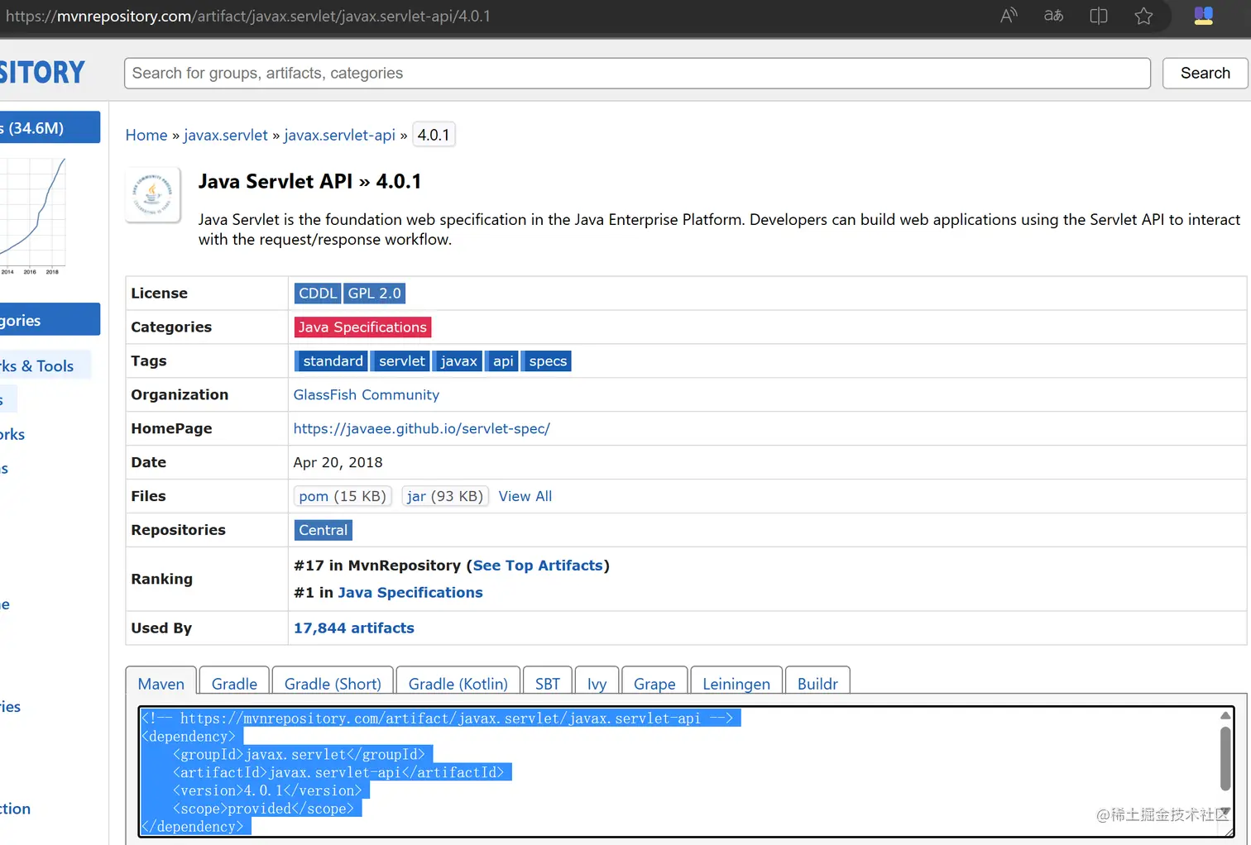1251x845 pixels.
Task: Select the Buildr tab
Action: click(817, 684)
